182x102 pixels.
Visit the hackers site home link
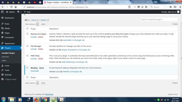pos(11,12)
